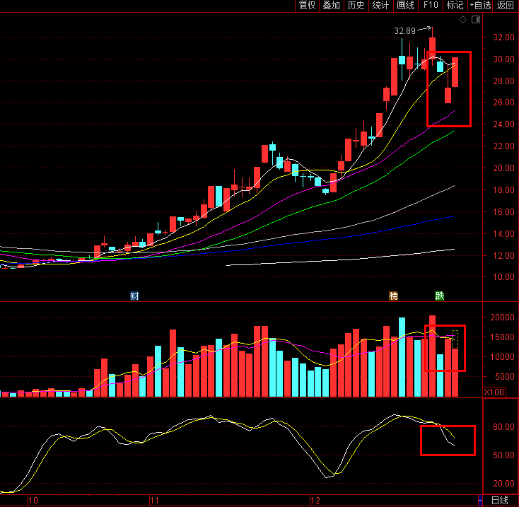Open the 历史 history button
This screenshot has width=519, height=507.
pos(356,6)
